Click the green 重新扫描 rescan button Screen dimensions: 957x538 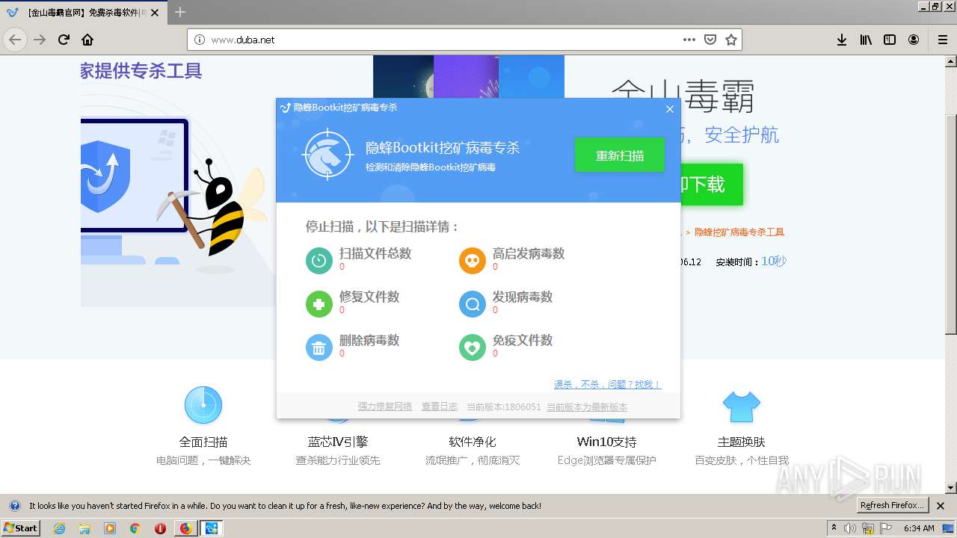(619, 155)
